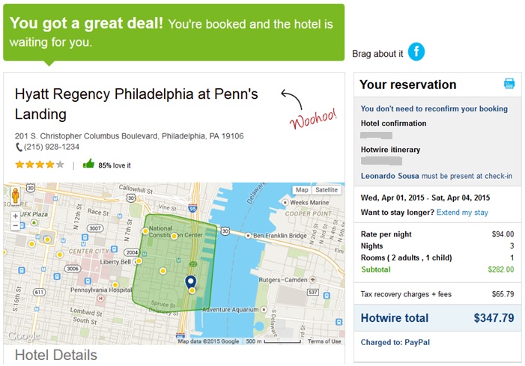Image resolution: width=525 pixels, height=366 pixels.
Task: Share booking via the Facebook icon
Action: [x=416, y=52]
